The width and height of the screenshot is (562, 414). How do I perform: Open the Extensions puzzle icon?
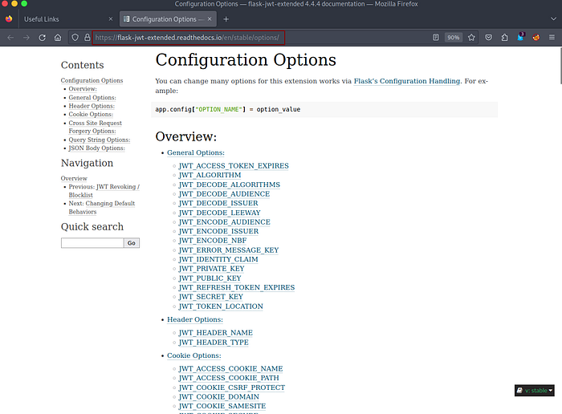pos(505,37)
